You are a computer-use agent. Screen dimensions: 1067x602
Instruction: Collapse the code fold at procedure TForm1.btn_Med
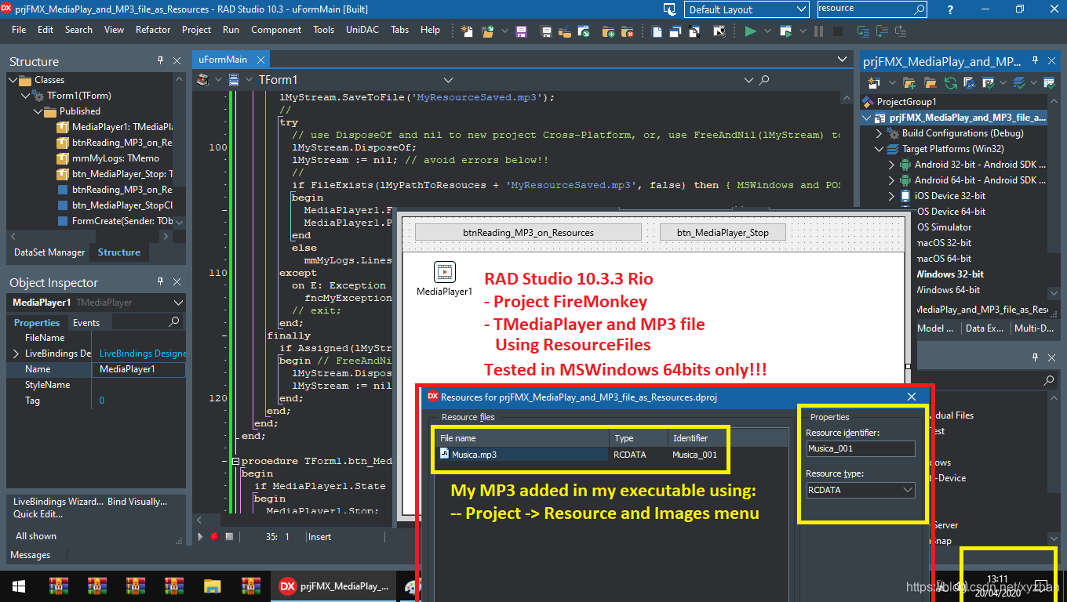click(x=235, y=461)
